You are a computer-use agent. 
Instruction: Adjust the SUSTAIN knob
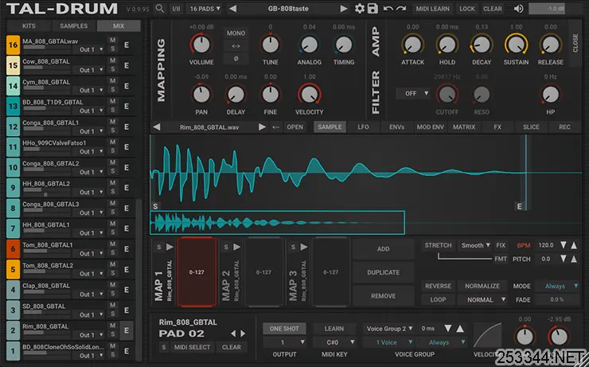[x=516, y=45]
